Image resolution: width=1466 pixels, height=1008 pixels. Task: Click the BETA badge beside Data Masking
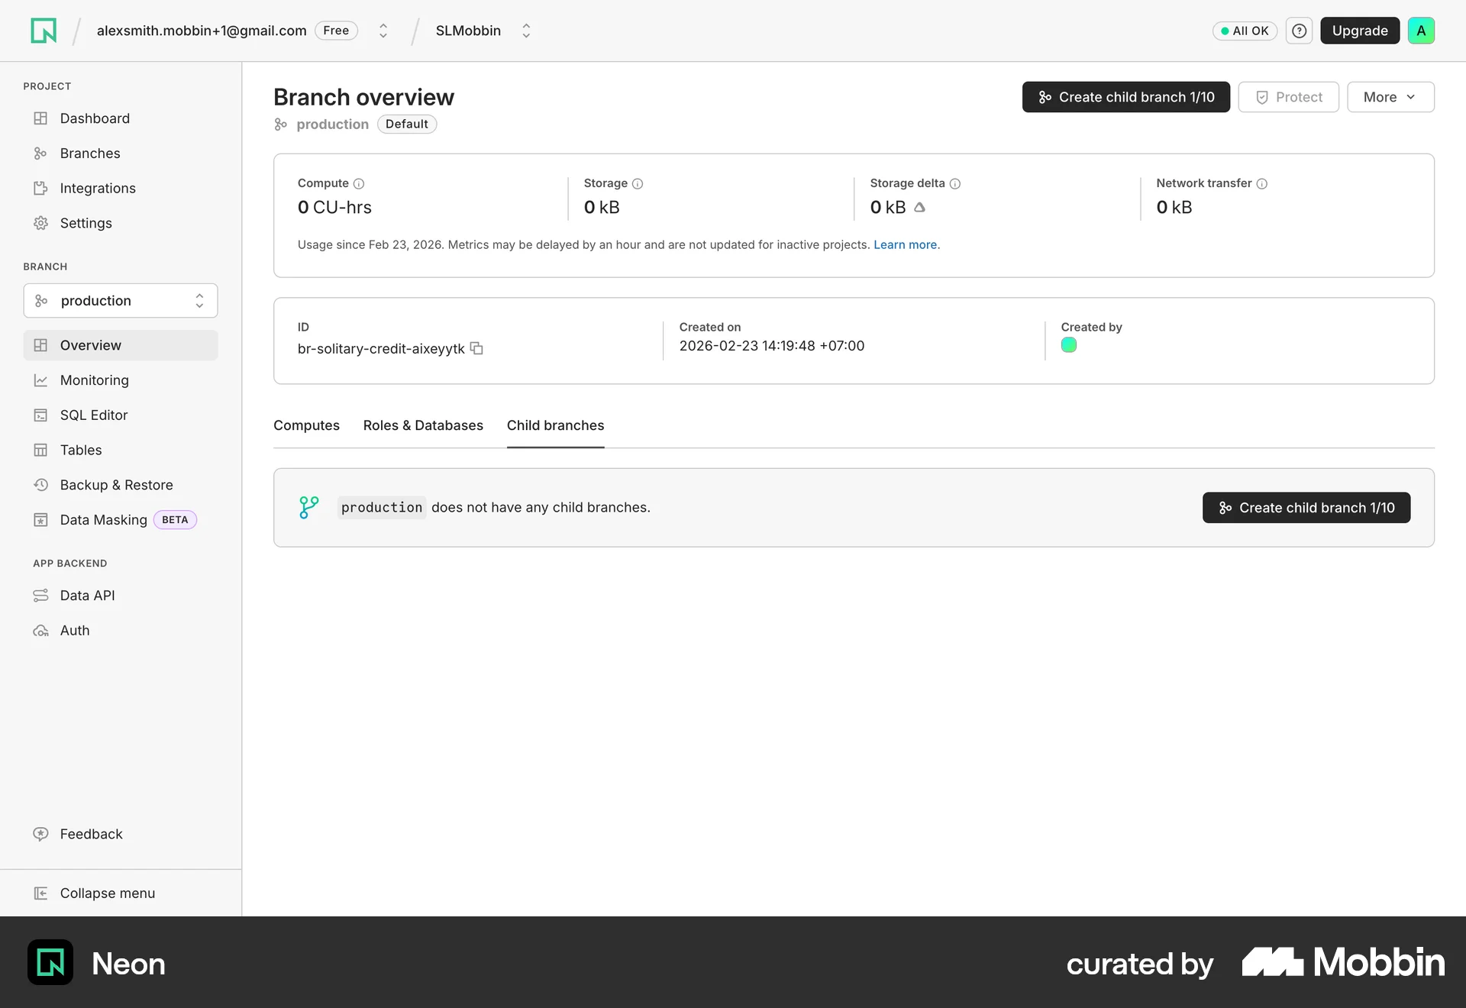click(x=175, y=520)
